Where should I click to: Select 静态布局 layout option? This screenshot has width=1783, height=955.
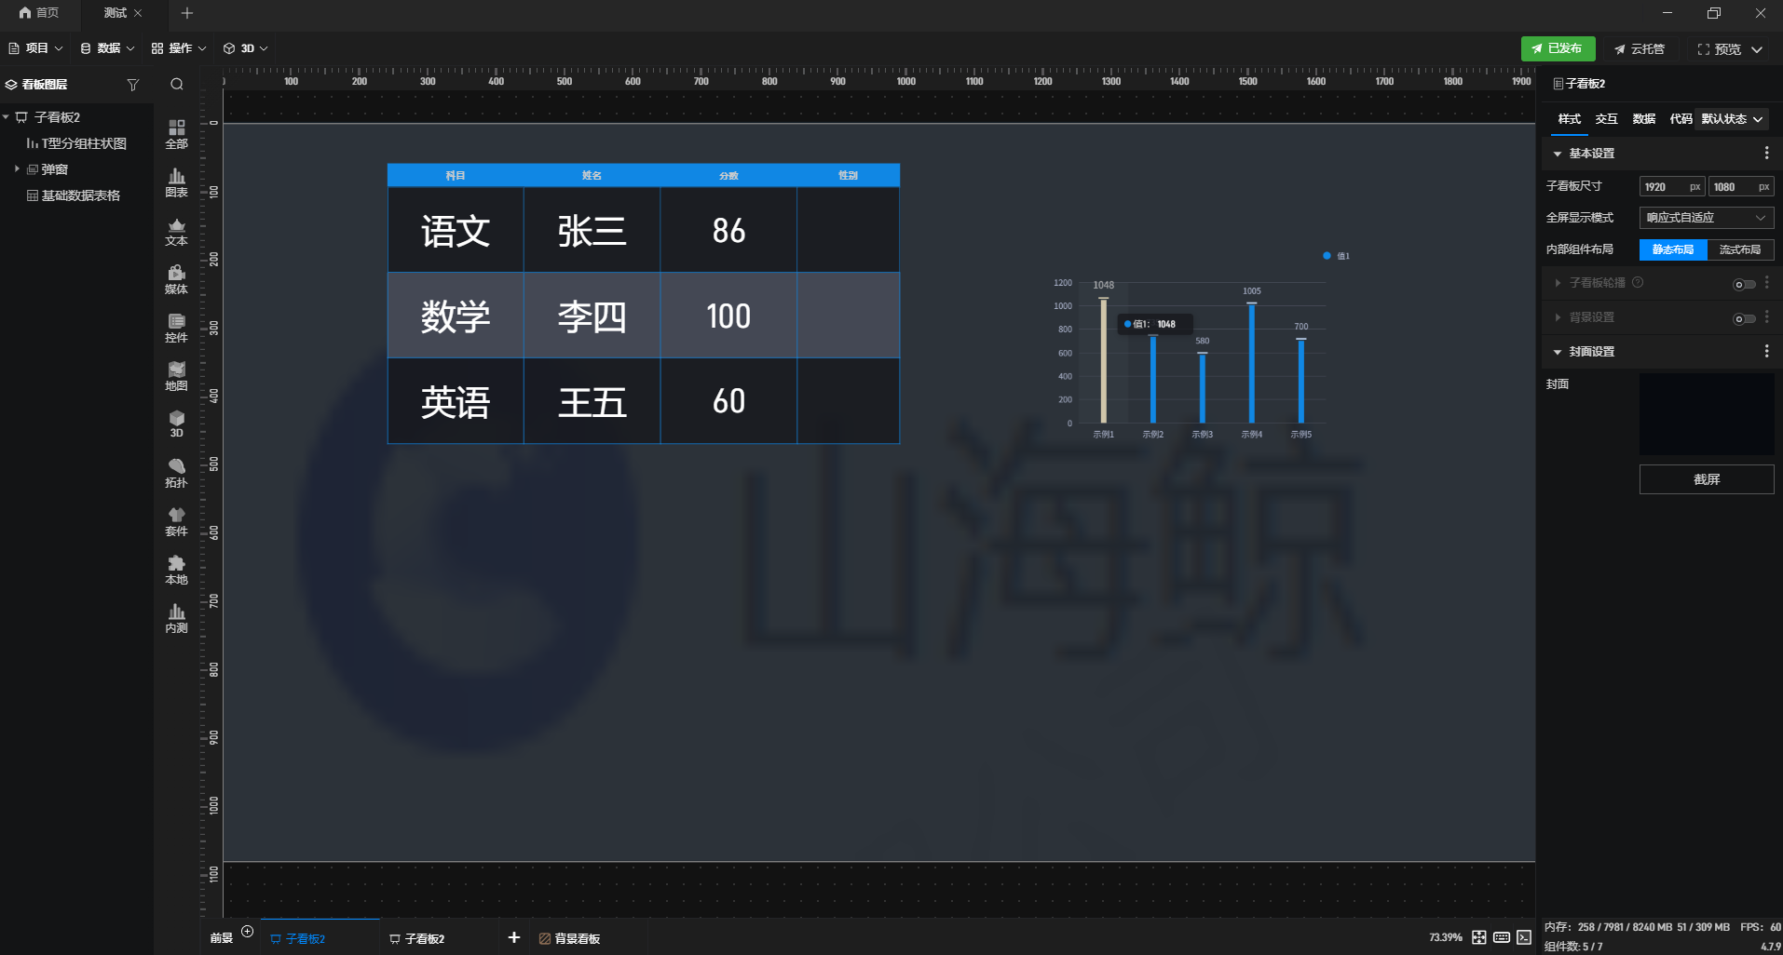1673,249
